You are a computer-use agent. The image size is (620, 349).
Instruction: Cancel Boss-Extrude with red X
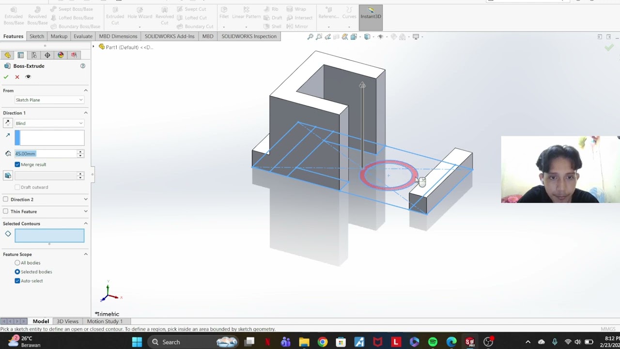point(17,77)
